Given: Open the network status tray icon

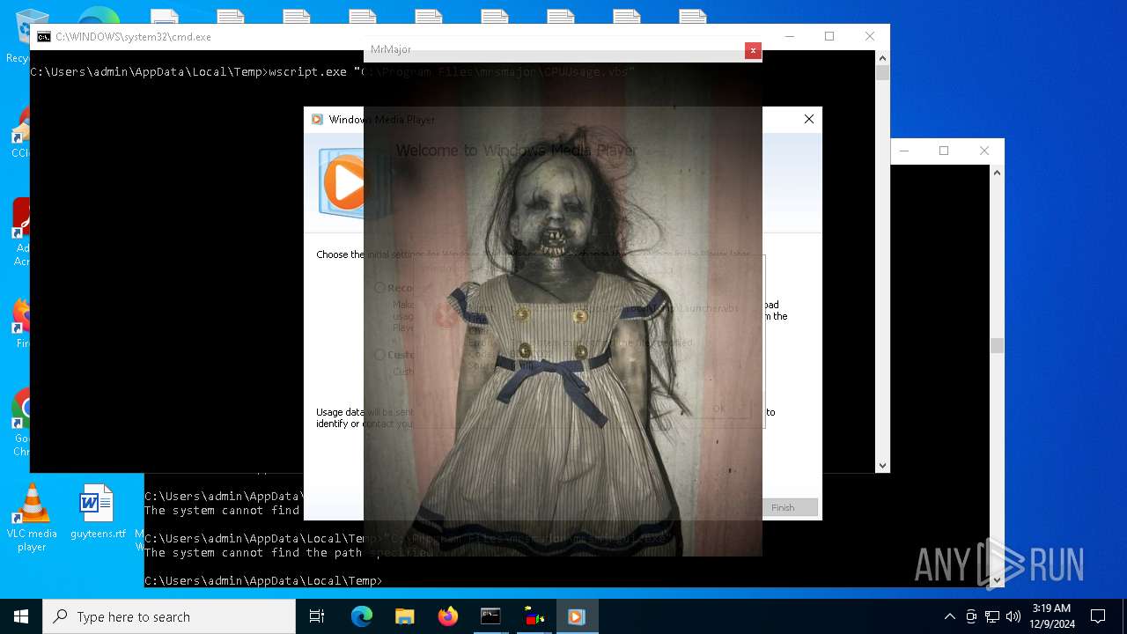Looking at the screenshot, I should coord(992,616).
